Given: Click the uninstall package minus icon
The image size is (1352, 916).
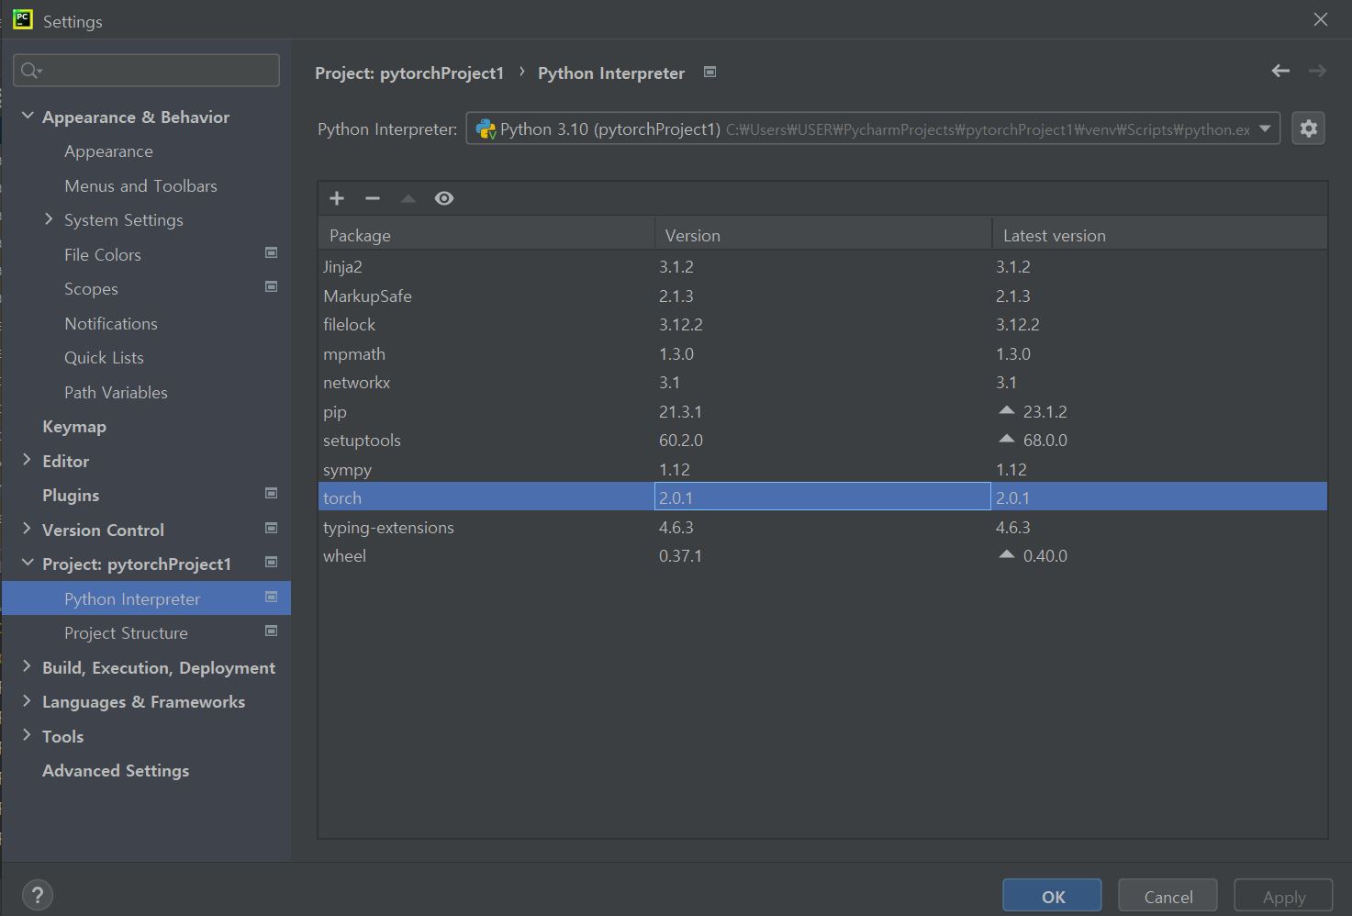Looking at the screenshot, I should [x=372, y=198].
